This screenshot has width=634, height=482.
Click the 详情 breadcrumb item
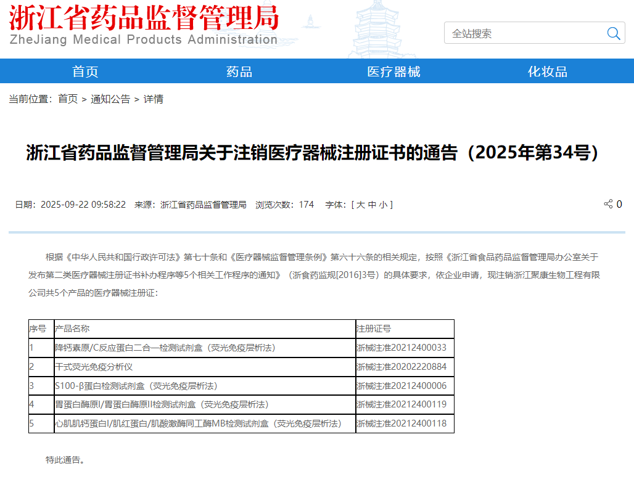pyautogui.click(x=154, y=99)
